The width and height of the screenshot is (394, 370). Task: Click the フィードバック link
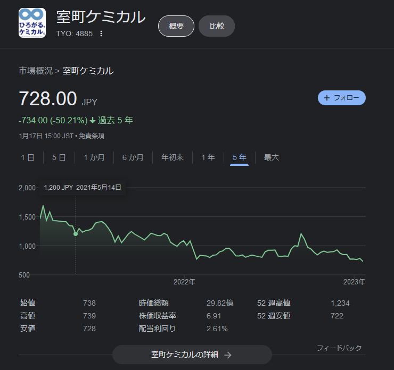pyautogui.click(x=339, y=348)
